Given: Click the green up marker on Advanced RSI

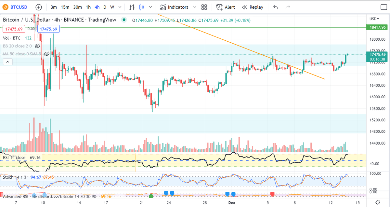Looking at the screenshot, I should point(151,196).
